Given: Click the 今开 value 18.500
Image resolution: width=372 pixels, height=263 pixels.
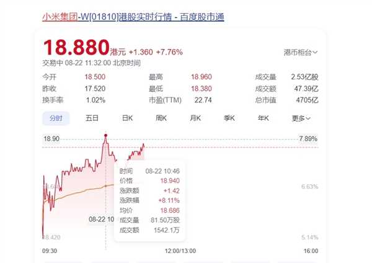Looking at the screenshot, I should (95, 77).
